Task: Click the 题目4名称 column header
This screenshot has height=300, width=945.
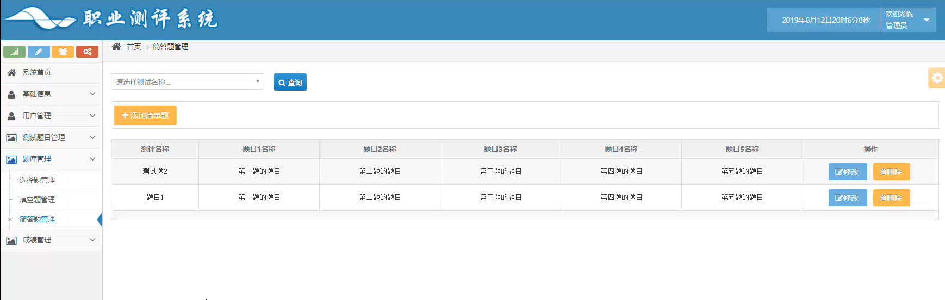Action: 621,149
